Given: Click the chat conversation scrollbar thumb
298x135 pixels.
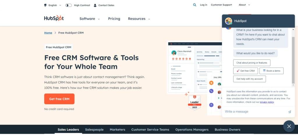Looking at the screenshot, I should tap(293, 60).
